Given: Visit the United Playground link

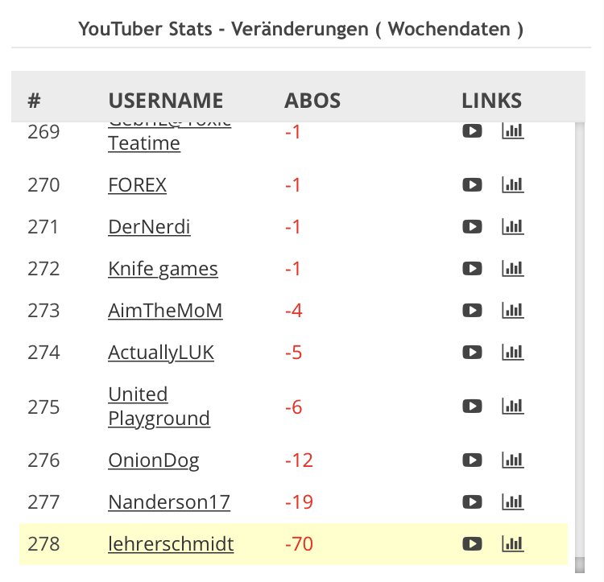Looking at the screenshot, I should coord(159,407).
